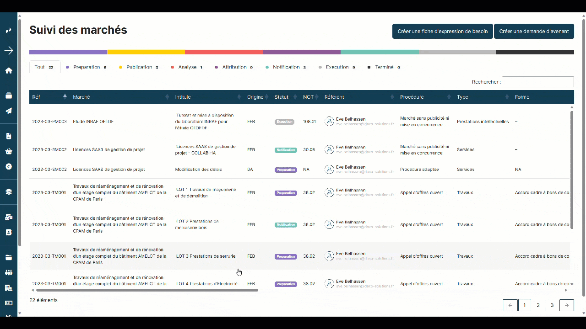Viewport: 586px width, 329px height.
Task: Open the contact book sidebar icon
Action: (9, 232)
